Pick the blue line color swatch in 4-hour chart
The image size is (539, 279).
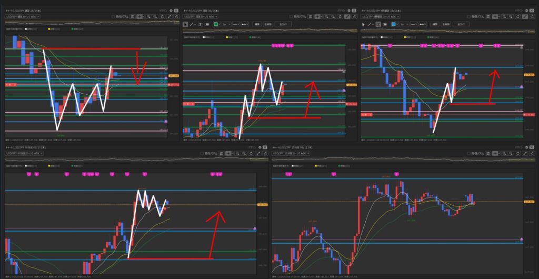point(394,24)
